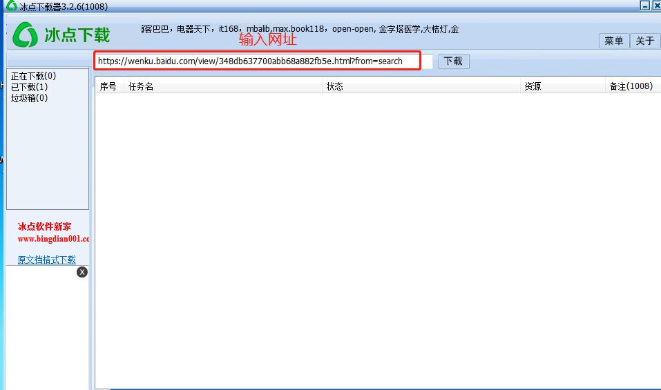661x390 pixels.
Task: Click the 任务名 column header
Action: 223,86
